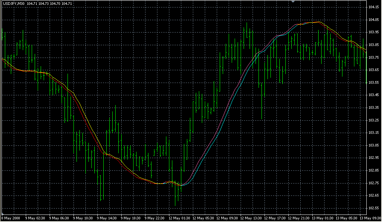This screenshot has height=222, width=382.
Task: Click the chart shift triangle marker at top
Action: (x=294, y=2)
